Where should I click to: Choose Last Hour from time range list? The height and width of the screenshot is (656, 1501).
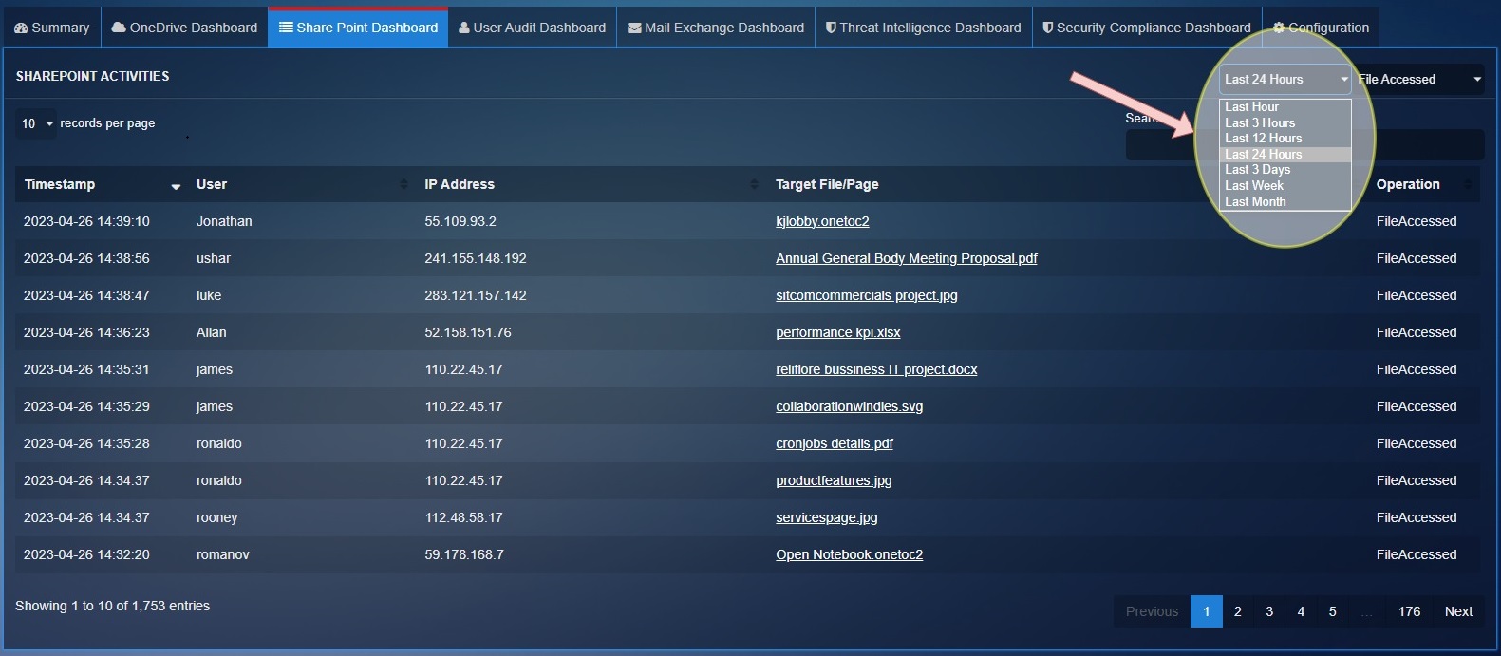pos(1285,107)
